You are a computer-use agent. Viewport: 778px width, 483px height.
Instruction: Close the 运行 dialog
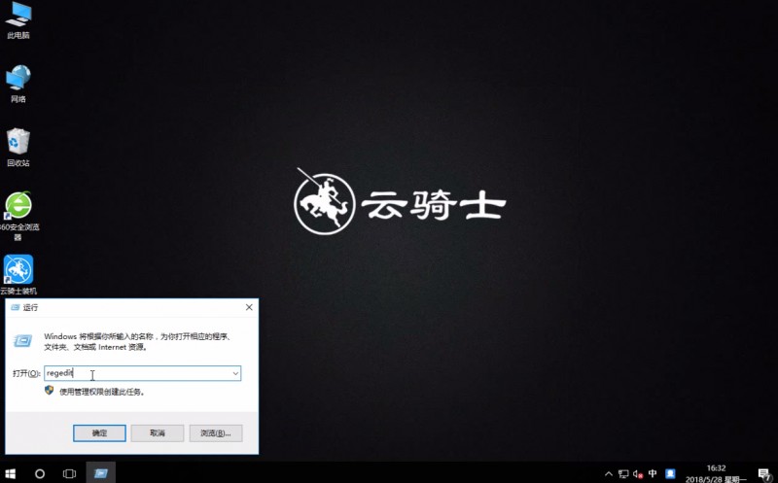coord(249,307)
